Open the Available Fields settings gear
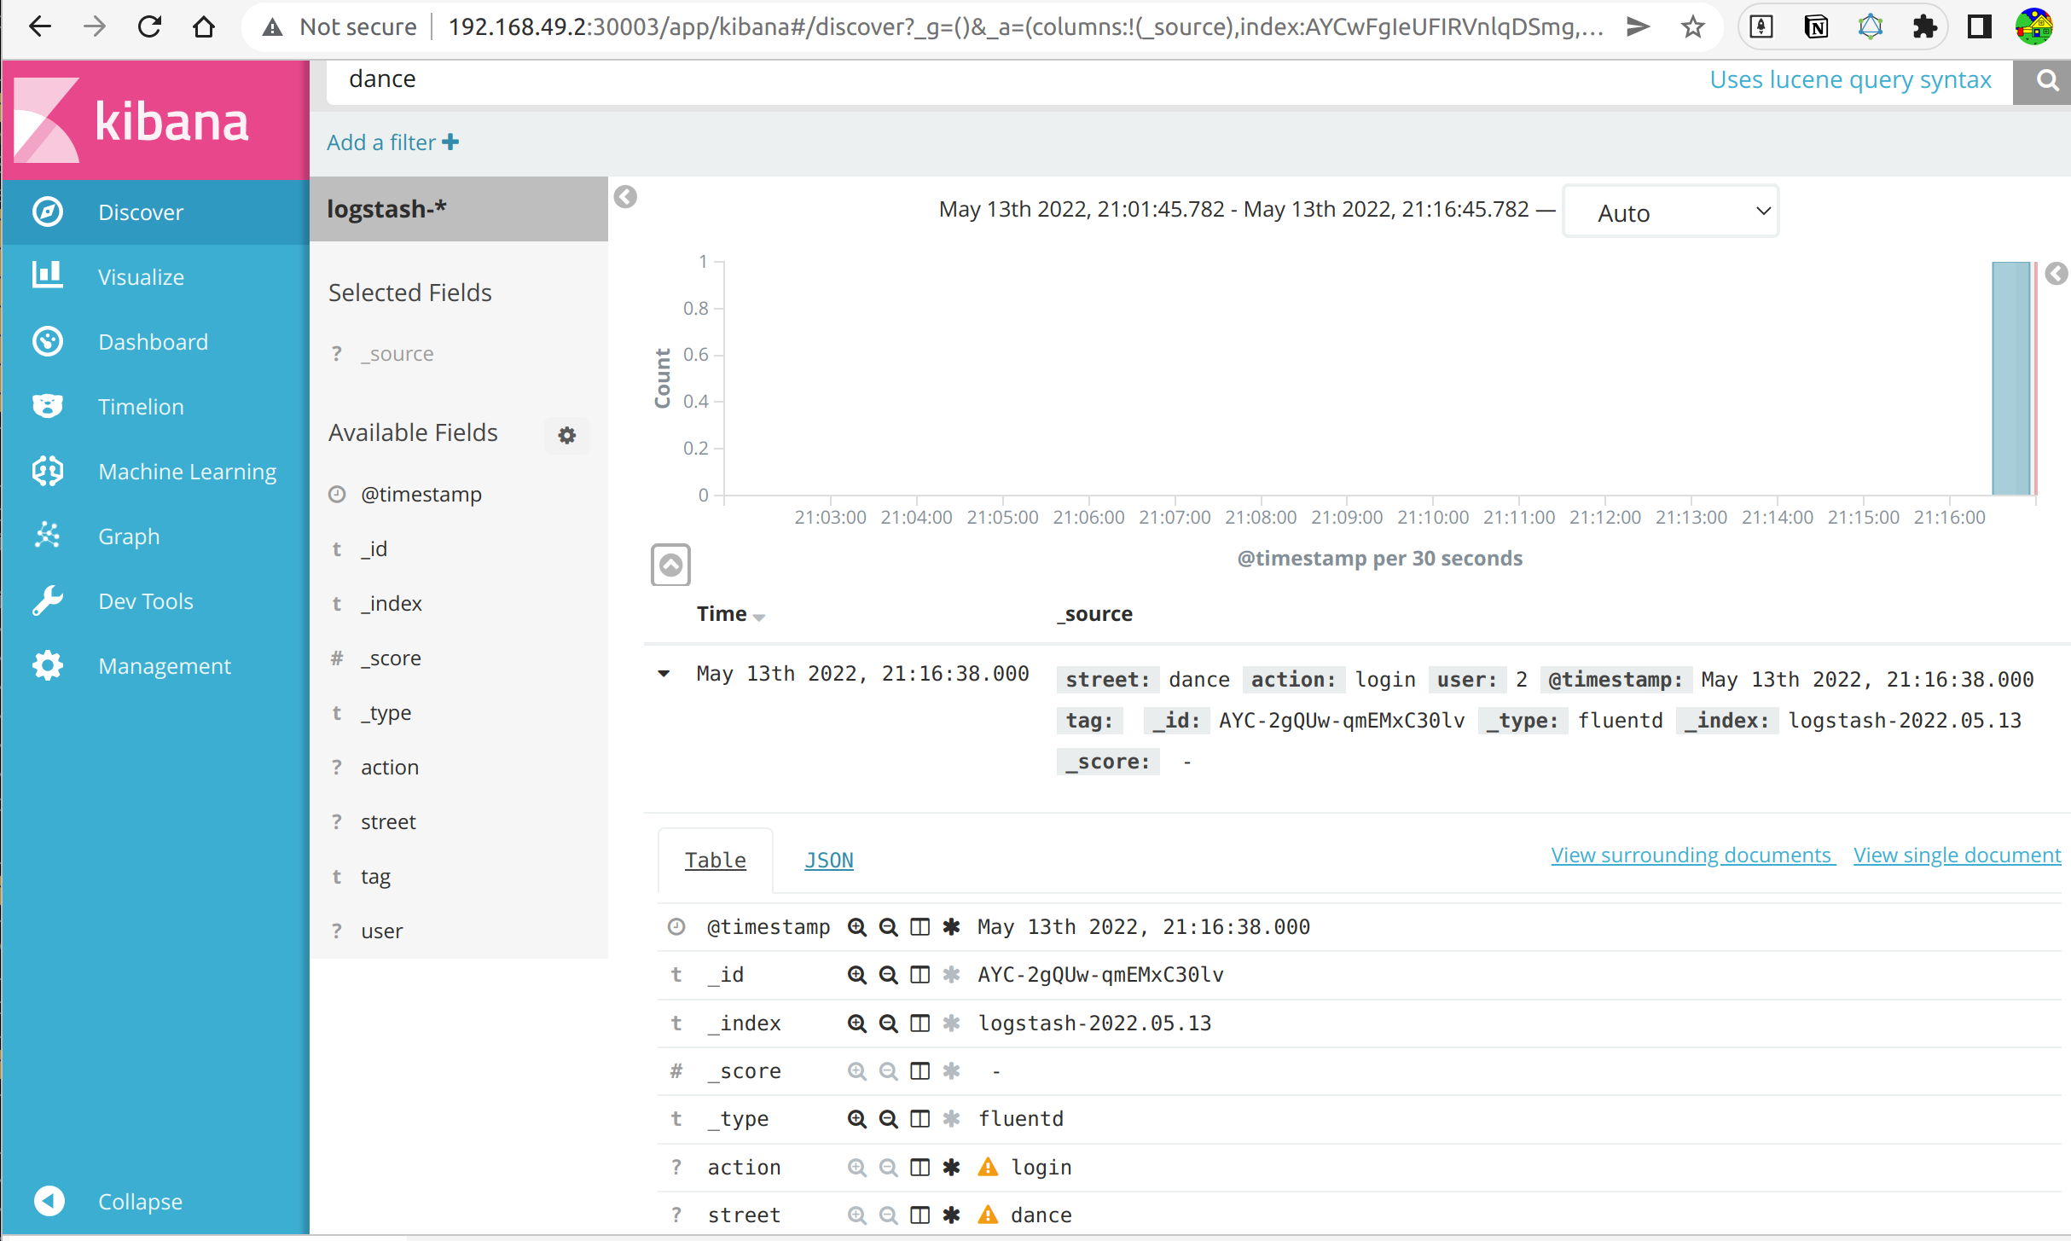Image resolution: width=2071 pixels, height=1241 pixels. [566, 435]
